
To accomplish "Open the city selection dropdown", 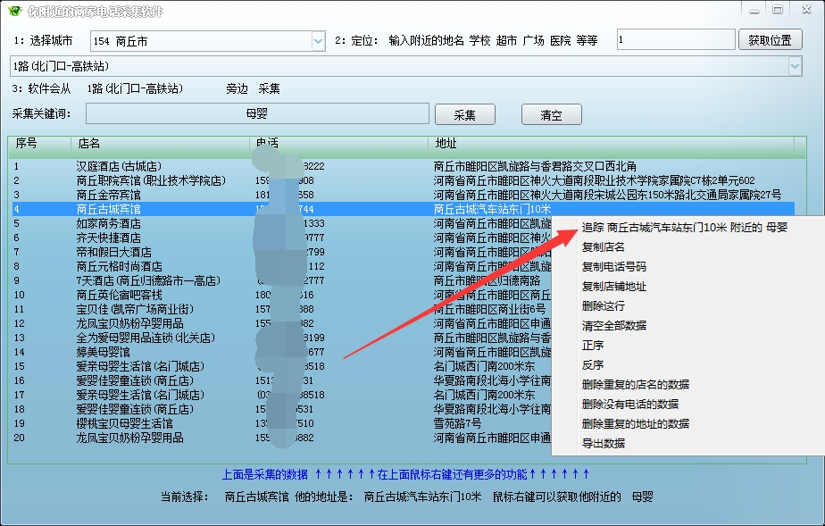I will click(x=318, y=41).
